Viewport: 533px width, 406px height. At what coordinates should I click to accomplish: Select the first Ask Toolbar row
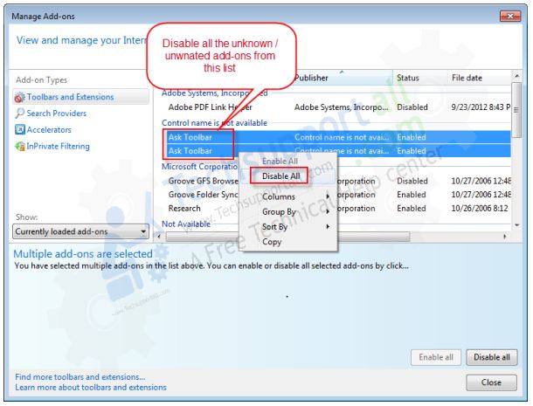[338, 137]
